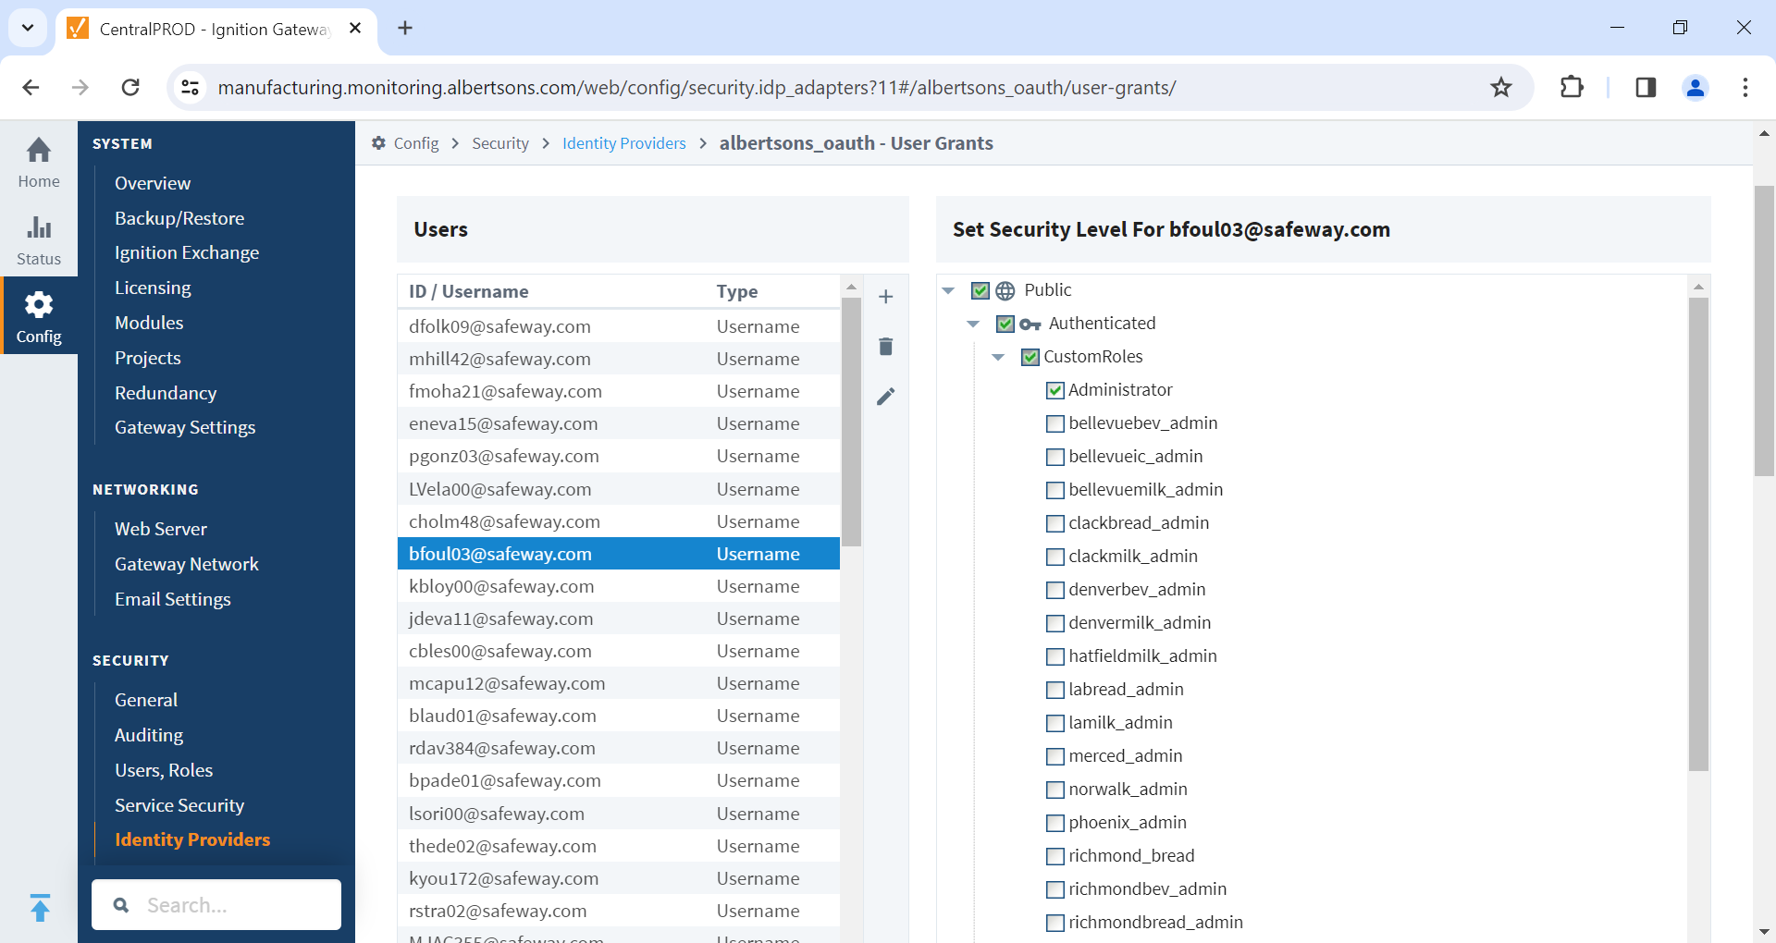The width and height of the screenshot is (1776, 943).
Task: Open the tab search dropdown
Action: [x=28, y=28]
